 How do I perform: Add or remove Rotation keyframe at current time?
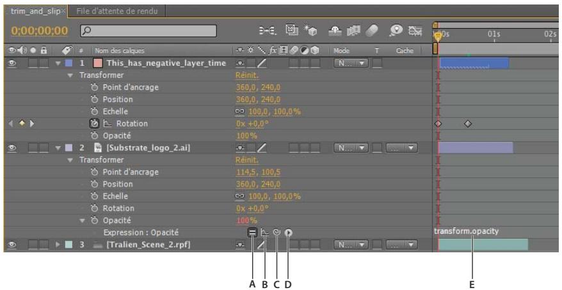point(22,124)
